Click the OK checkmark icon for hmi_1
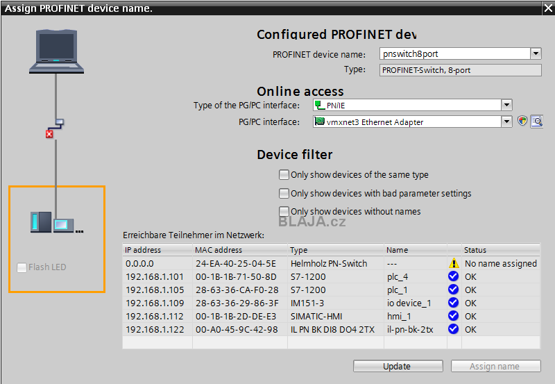The width and height of the screenshot is (555, 384). tap(454, 316)
